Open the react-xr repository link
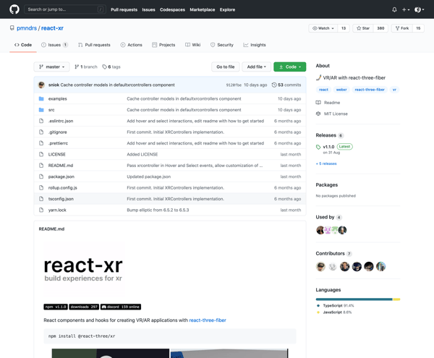 point(52,28)
